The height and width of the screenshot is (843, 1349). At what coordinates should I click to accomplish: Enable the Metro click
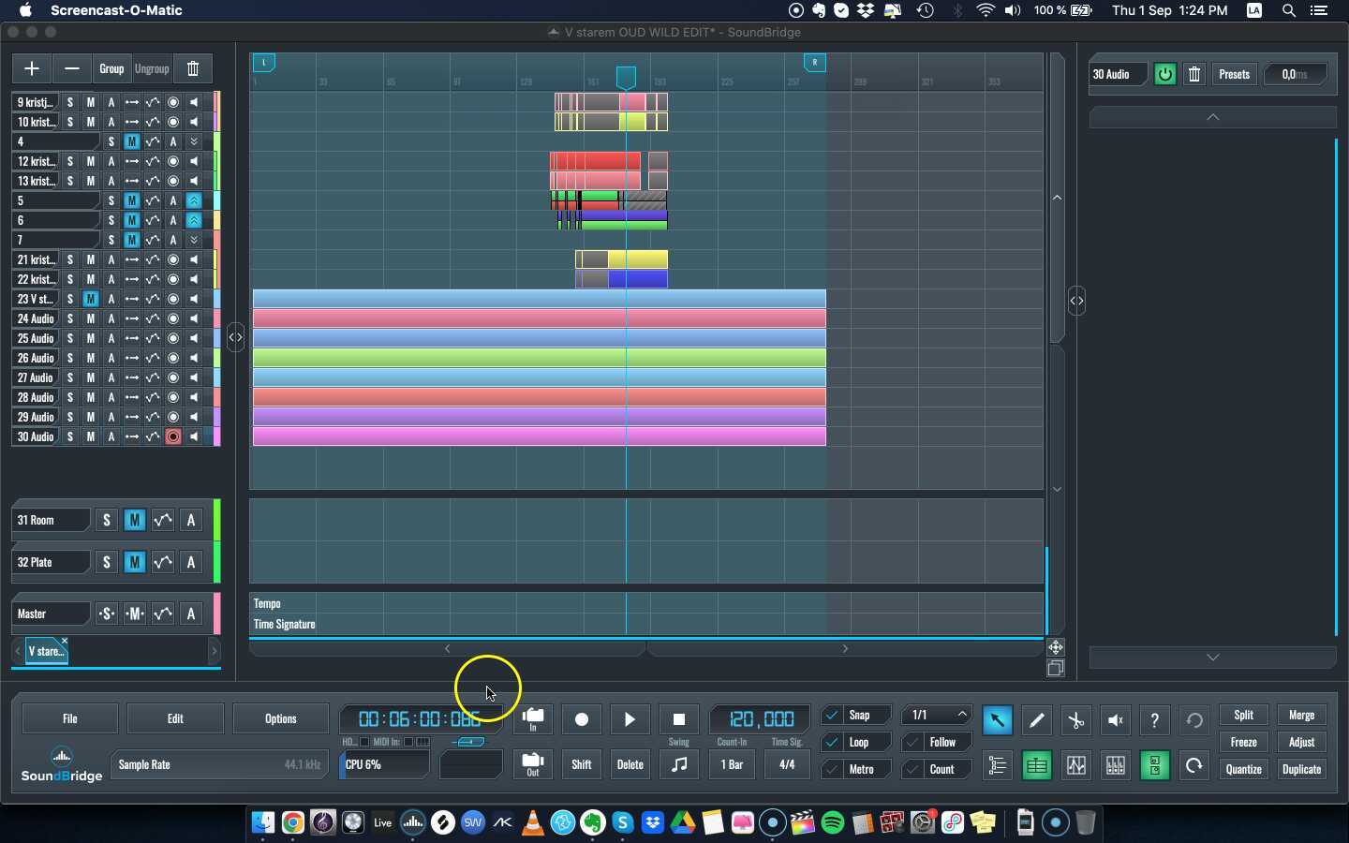coord(831,770)
